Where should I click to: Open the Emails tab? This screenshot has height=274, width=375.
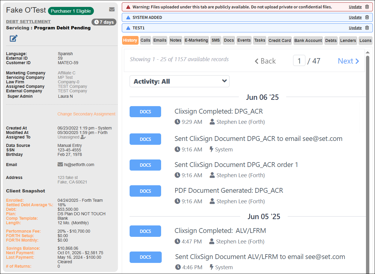pyautogui.click(x=160, y=40)
